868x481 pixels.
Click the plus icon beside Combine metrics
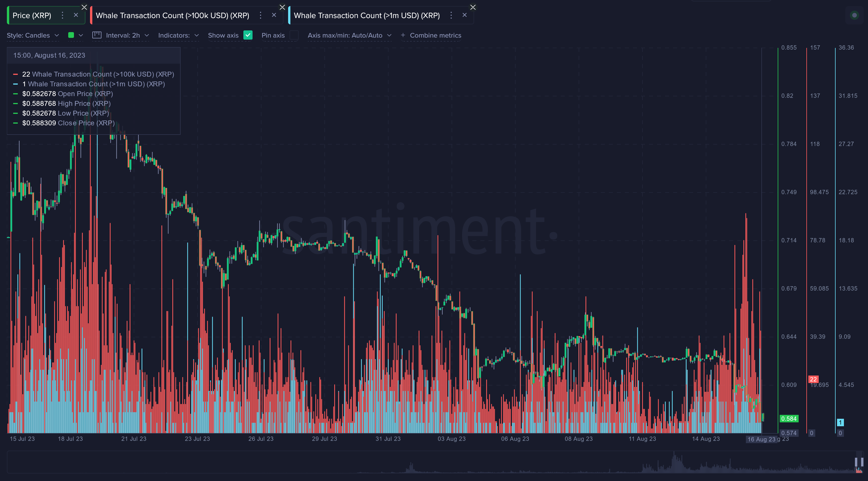point(403,35)
